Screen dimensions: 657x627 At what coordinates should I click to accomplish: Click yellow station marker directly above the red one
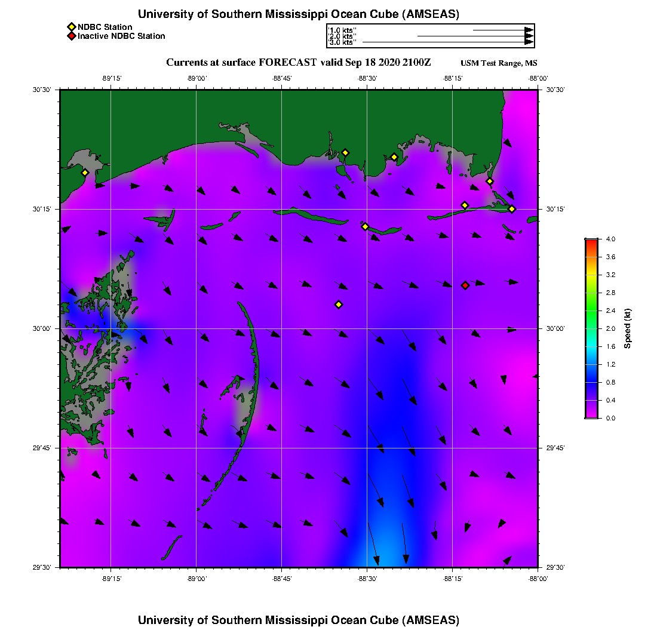(x=465, y=205)
